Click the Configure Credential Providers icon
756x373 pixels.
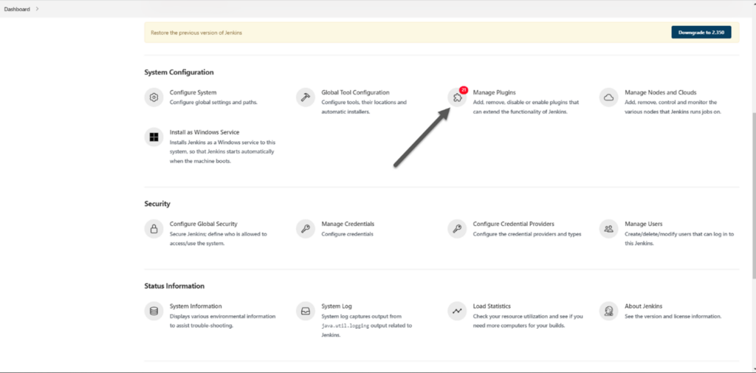[457, 229]
